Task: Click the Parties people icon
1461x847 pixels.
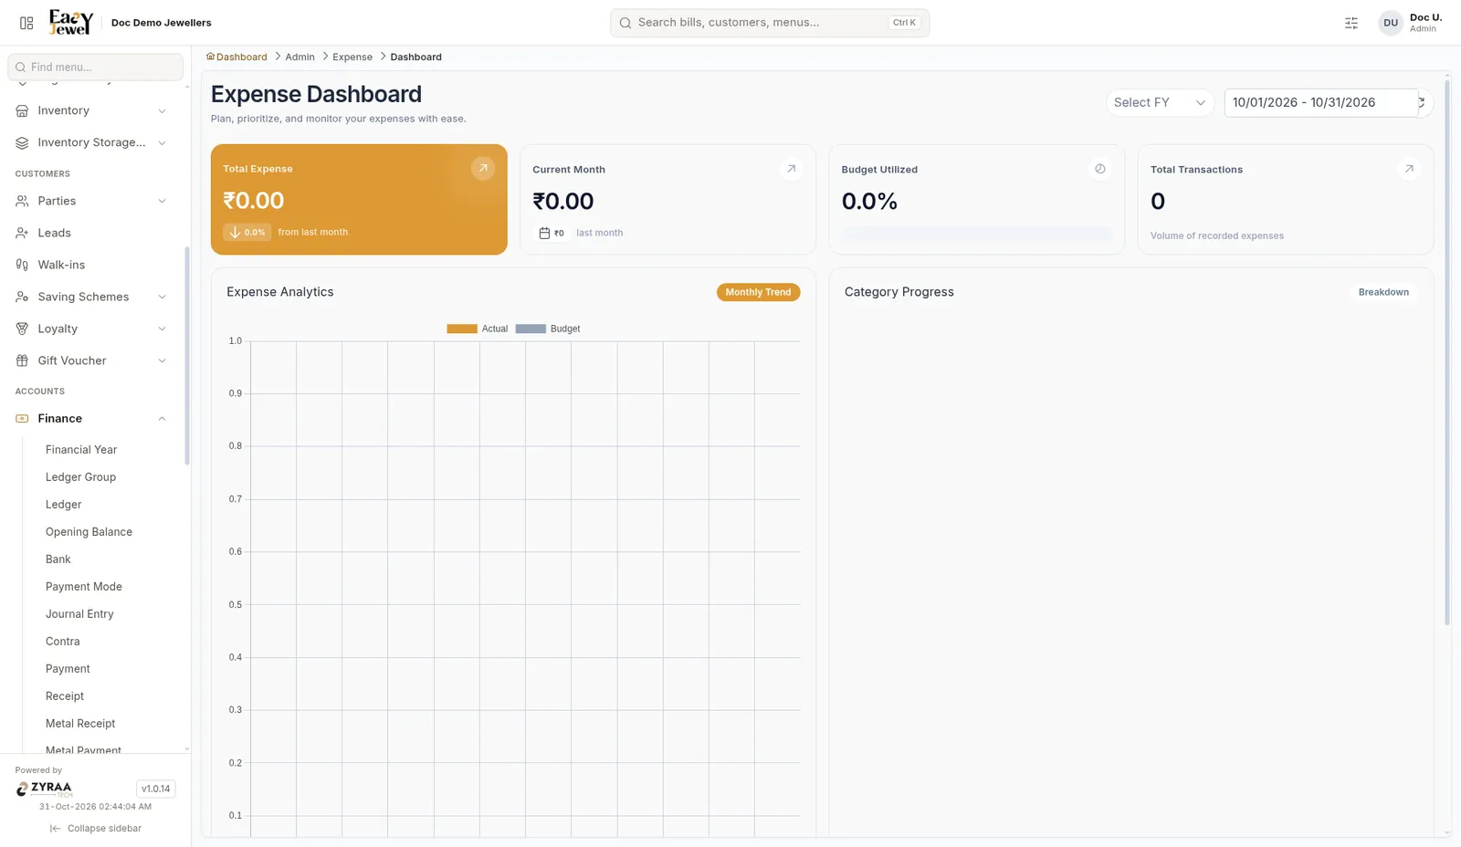Action: point(22,201)
